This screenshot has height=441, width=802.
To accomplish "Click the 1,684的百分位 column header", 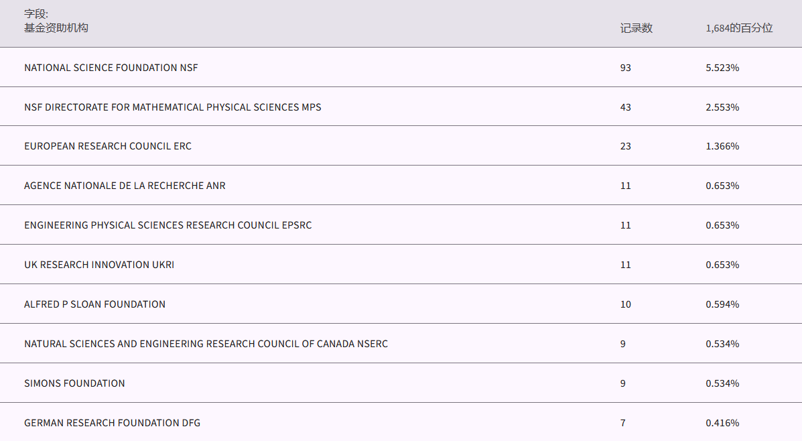I will pos(739,28).
